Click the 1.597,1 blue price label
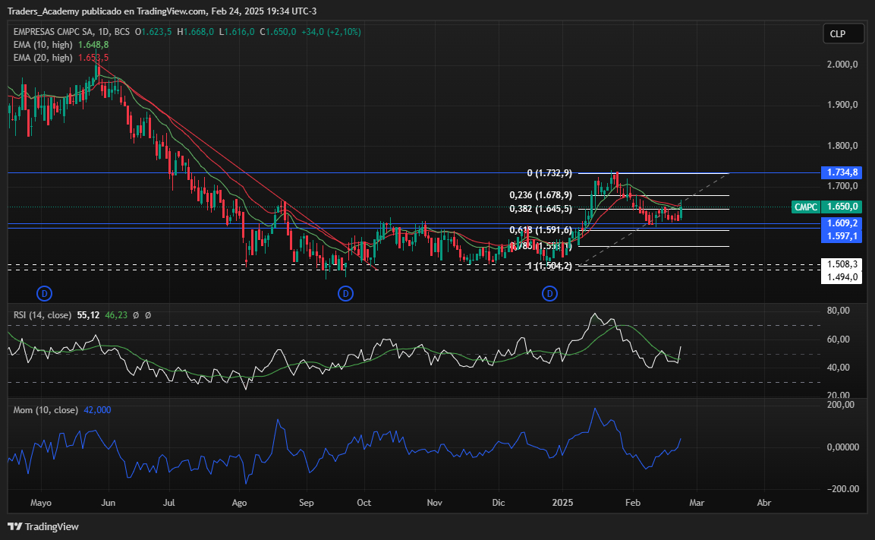Viewport: 875px width, 540px height. pyautogui.click(x=842, y=236)
